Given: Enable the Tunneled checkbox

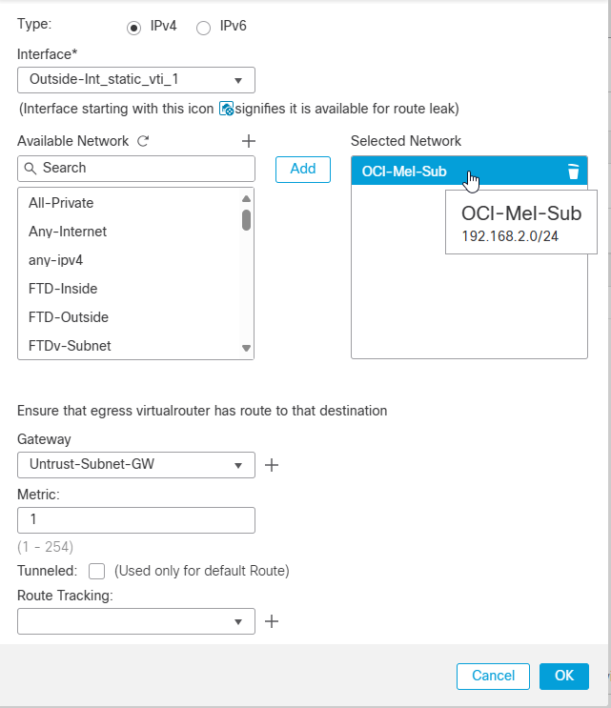Looking at the screenshot, I should click(x=96, y=572).
